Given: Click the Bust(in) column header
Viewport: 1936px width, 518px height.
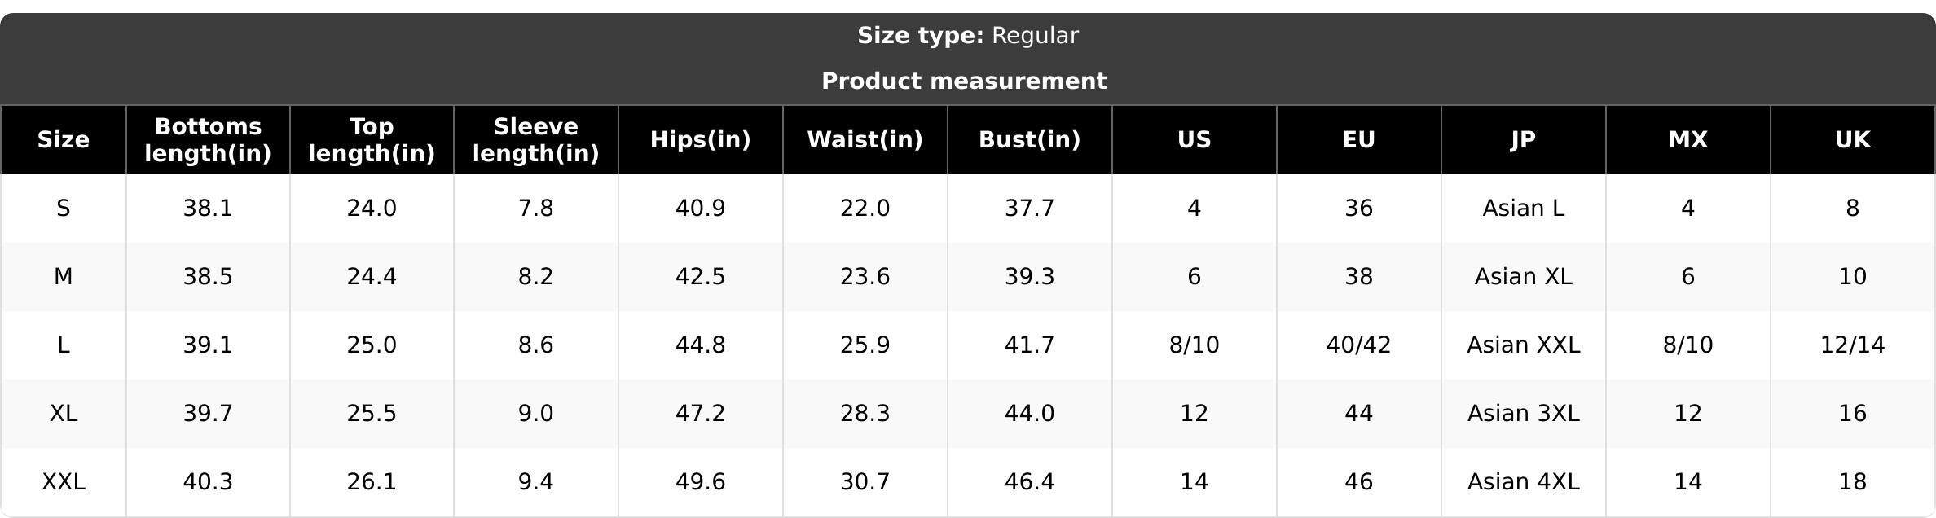Looking at the screenshot, I should click(1030, 139).
